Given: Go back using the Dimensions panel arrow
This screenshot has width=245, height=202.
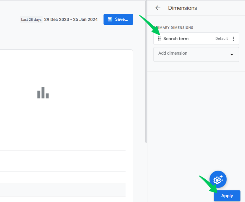Looking at the screenshot, I should pyautogui.click(x=158, y=8).
